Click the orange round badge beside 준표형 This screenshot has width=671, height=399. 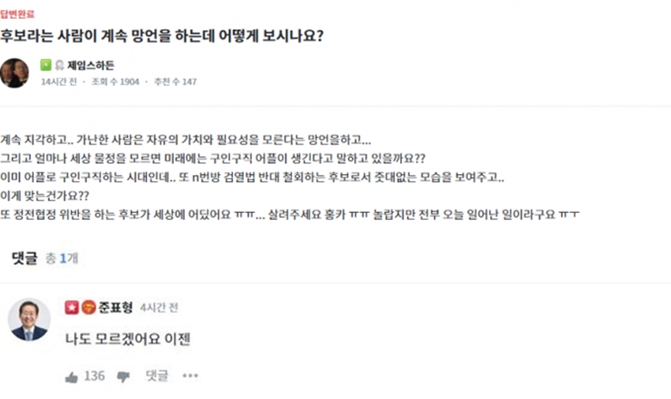point(88,306)
